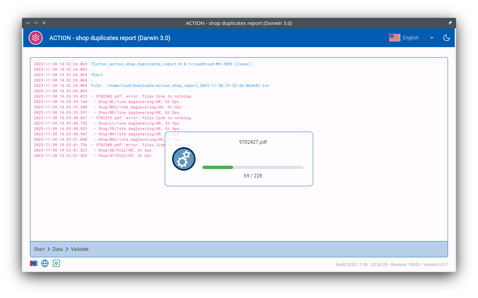Select the Validate breadcrumb step
478x298 pixels.
click(x=80, y=249)
